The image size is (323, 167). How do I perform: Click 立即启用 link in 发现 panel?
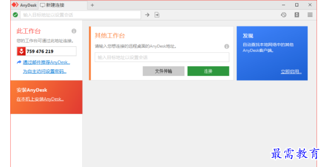[291, 72]
